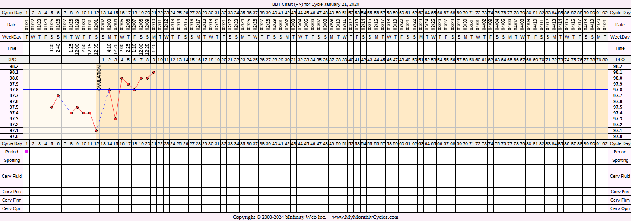
Task: Open the www.MyMonthlyCycles.com link
Action: coord(365,217)
